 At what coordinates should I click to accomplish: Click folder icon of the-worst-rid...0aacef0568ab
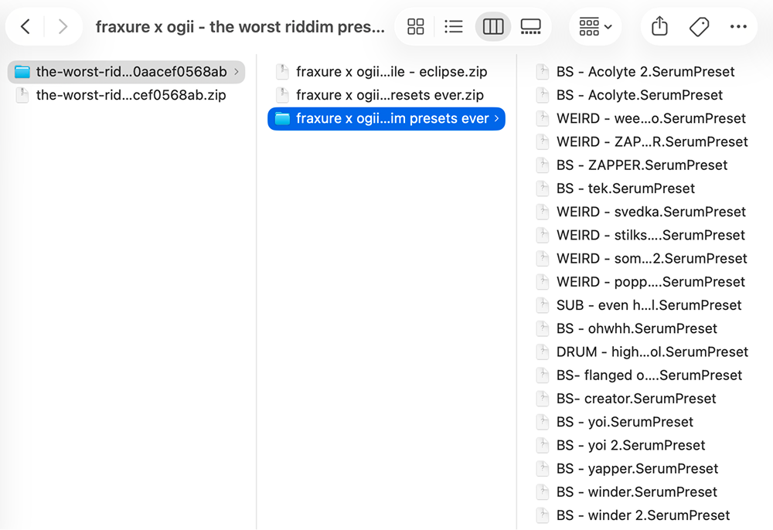(x=22, y=72)
